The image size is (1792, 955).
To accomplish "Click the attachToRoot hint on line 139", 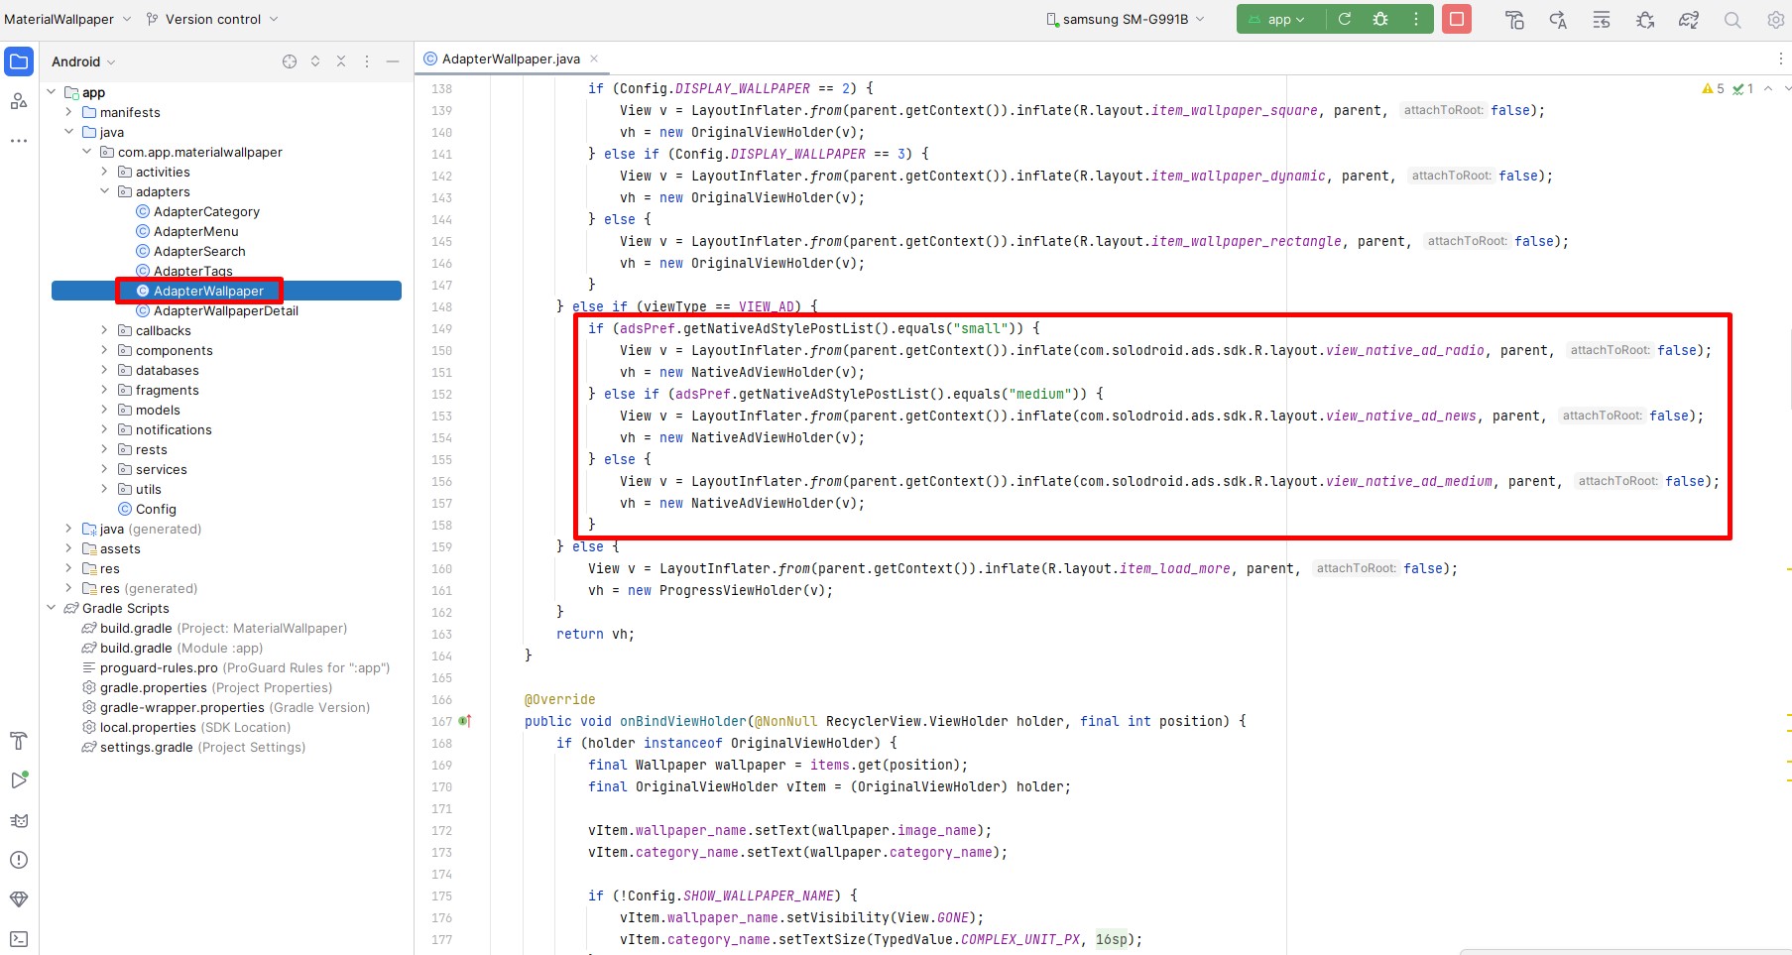I will (1443, 110).
